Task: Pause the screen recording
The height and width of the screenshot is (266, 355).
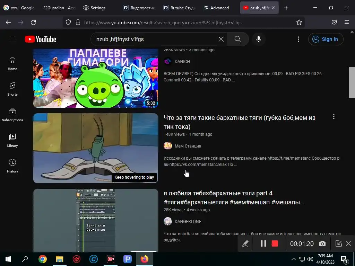Action: (x=263, y=243)
